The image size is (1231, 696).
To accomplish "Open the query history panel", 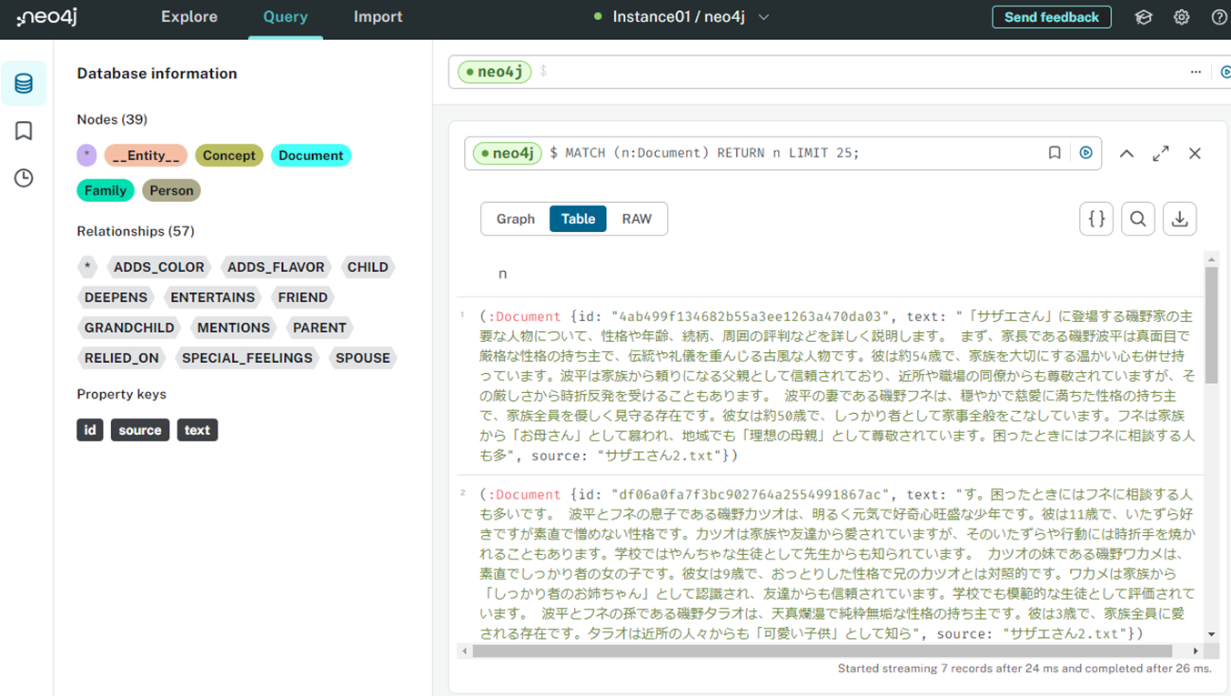I will [24, 177].
